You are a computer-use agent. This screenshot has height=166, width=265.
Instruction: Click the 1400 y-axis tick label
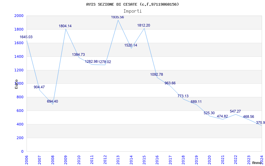tap(19, 56)
